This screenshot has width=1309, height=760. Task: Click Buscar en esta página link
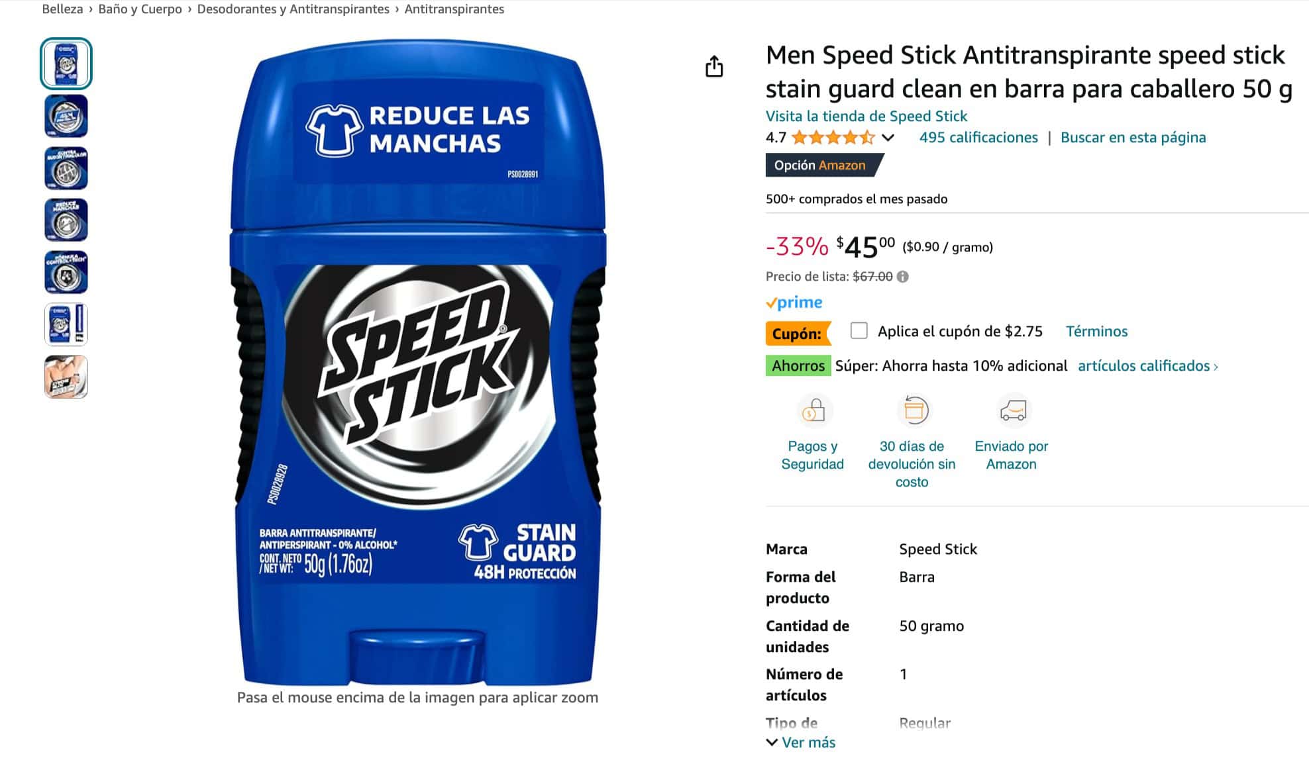pos(1133,138)
